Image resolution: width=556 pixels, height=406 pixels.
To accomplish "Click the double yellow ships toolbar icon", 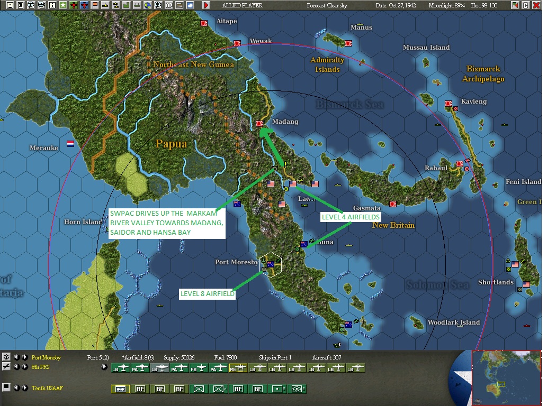I will point(116,5).
